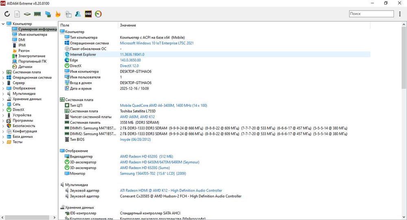Open the AMD A60M, AMD K12 chipset link
Viewport: 407px width, 220px height.
[137, 117]
